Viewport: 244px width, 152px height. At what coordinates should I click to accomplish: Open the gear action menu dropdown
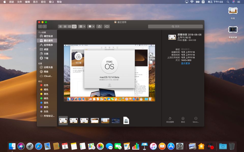pos(91,27)
